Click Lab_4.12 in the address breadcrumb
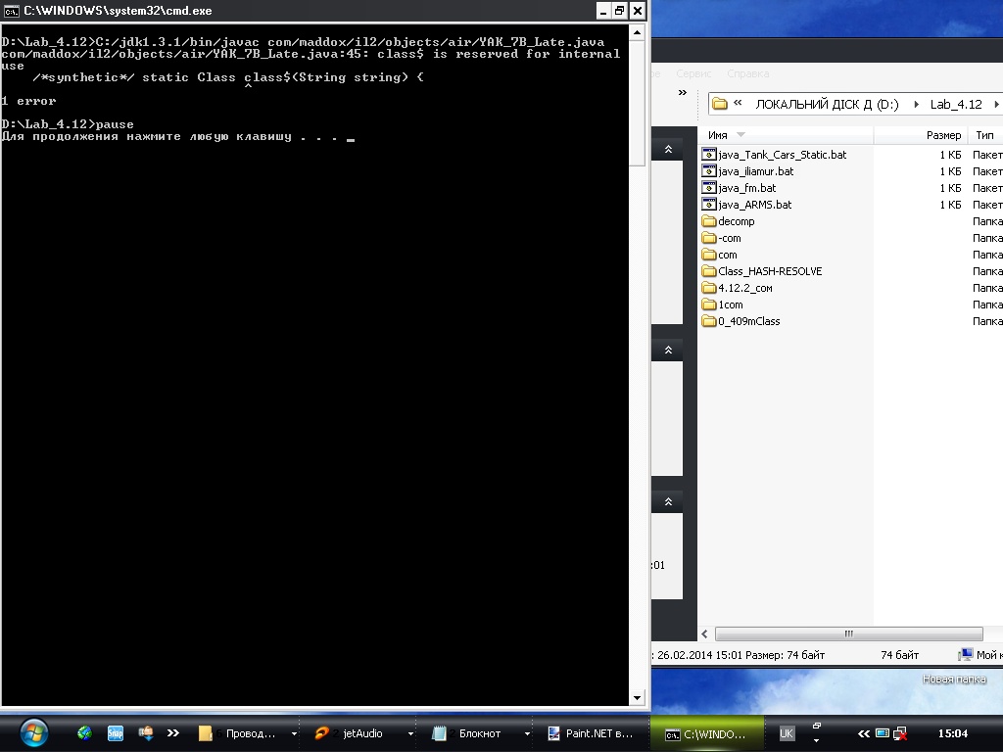This screenshot has width=1003, height=752. point(956,104)
